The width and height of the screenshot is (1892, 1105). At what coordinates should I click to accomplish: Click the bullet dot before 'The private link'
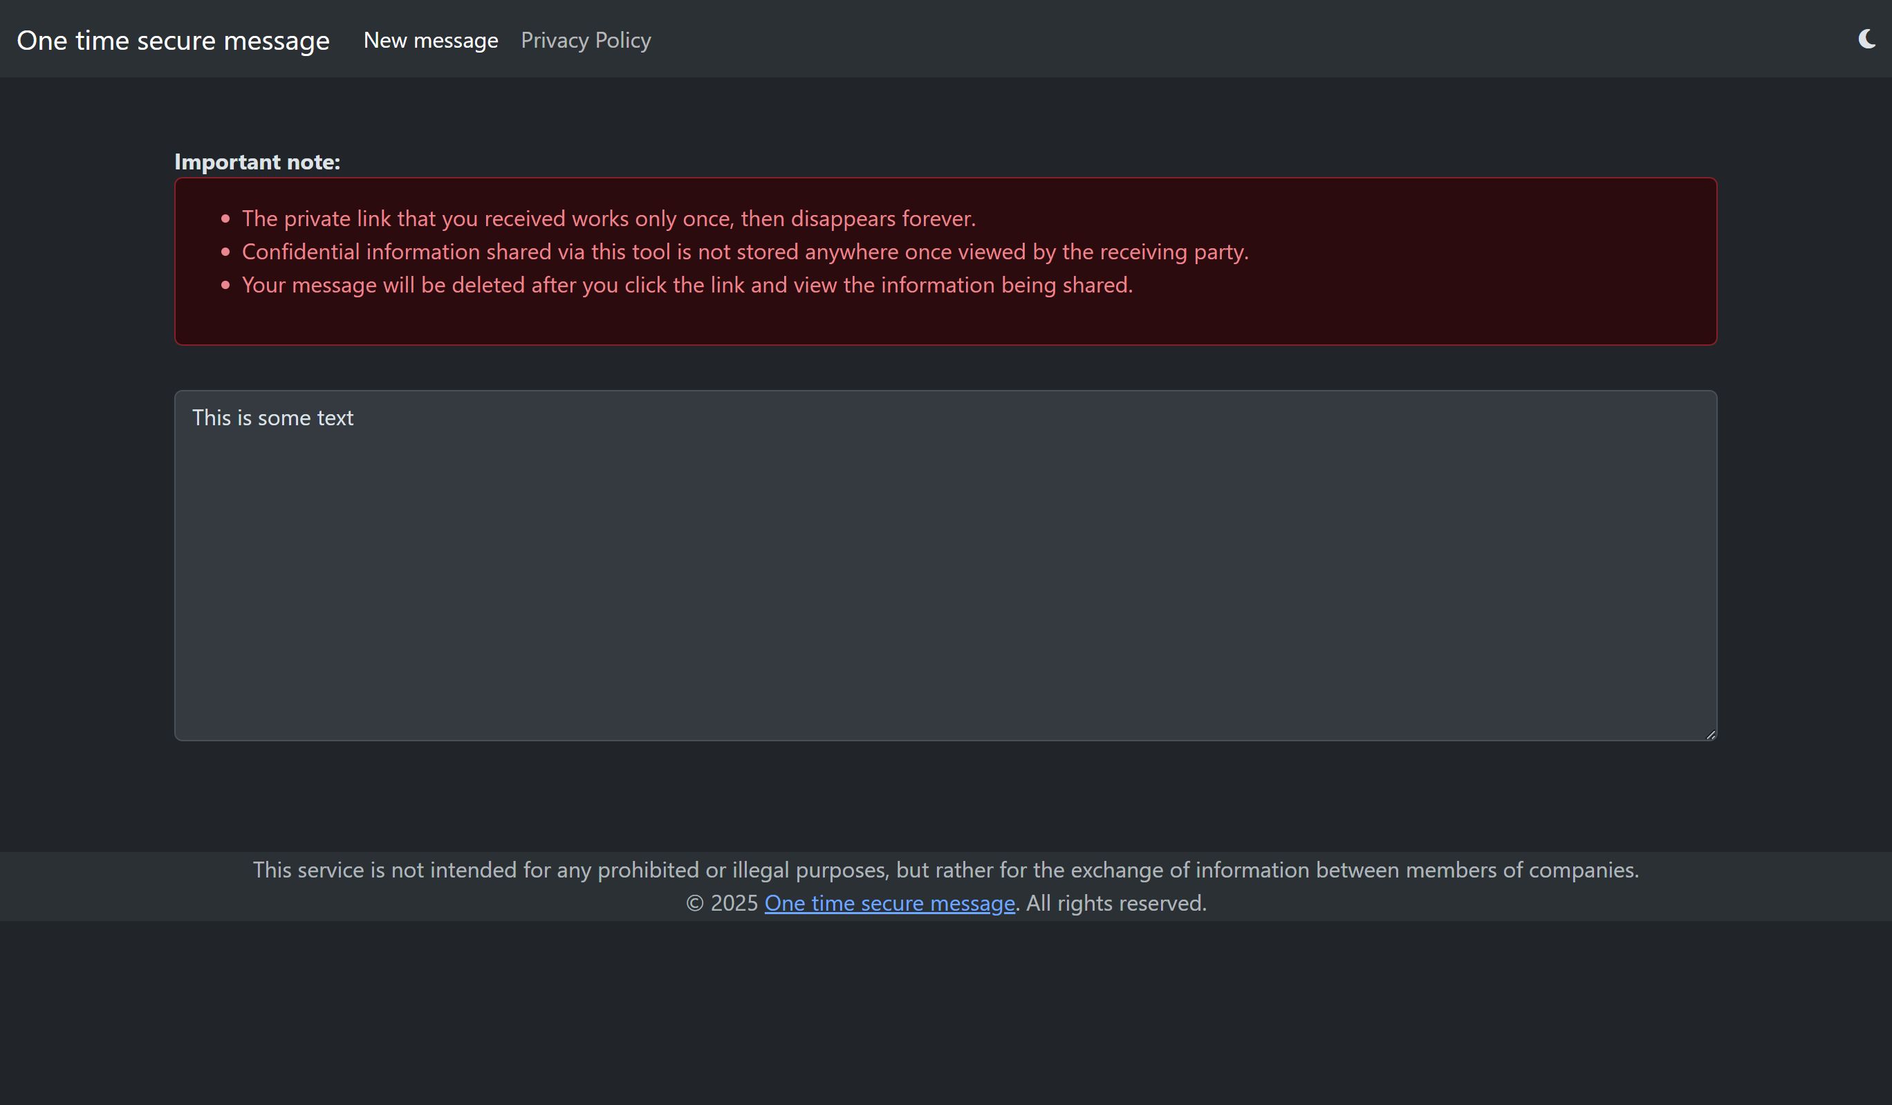(225, 219)
